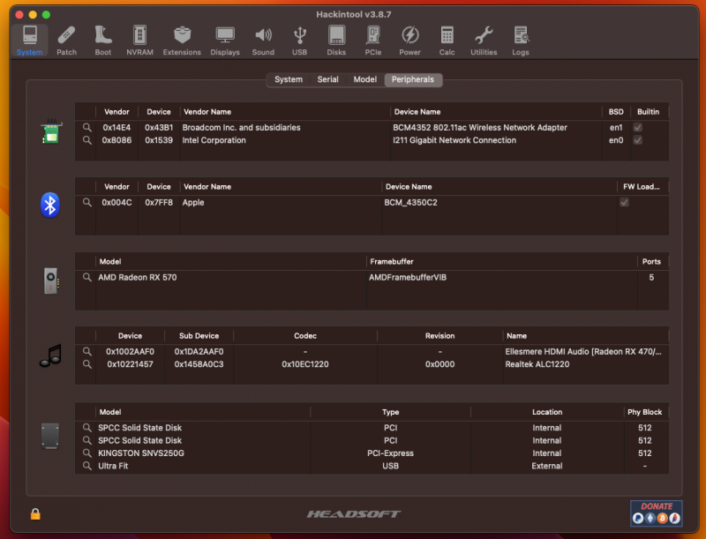Click magnifier icon beside AMD Radeon RX 570

click(86, 277)
